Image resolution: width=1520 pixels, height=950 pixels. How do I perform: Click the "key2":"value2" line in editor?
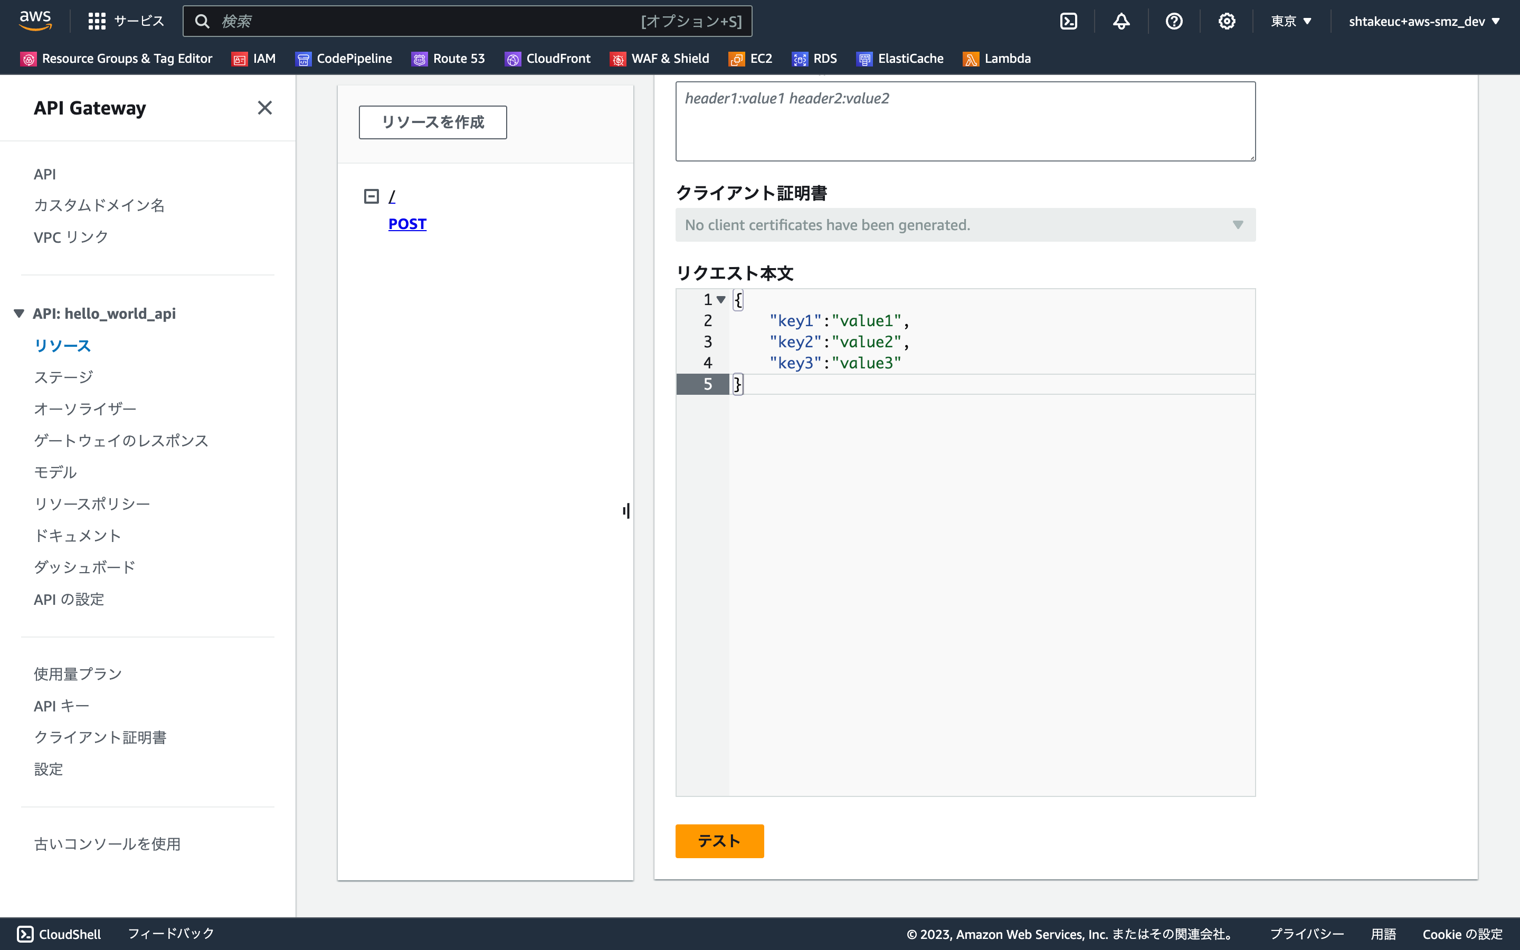pyautogui.click(x=839, y=342)
